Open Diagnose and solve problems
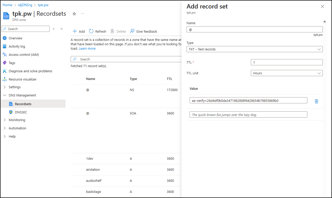332x198 pixels. 30,71
